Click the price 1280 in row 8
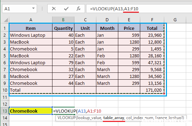192x126 pixels. 129,76
